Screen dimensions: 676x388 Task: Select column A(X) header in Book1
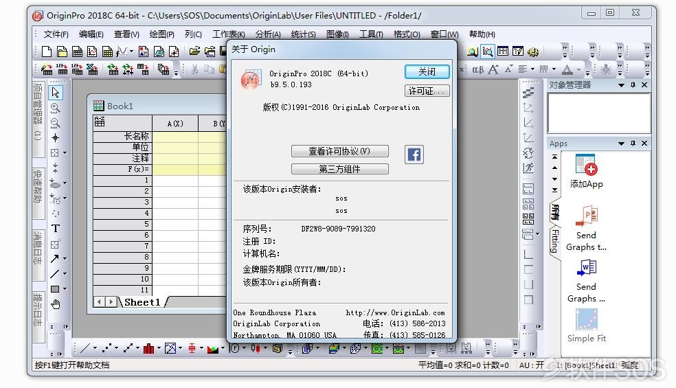coord(175,124)
